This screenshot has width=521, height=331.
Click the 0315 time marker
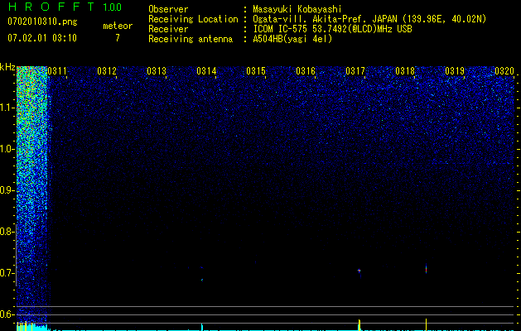coord(256,71)
